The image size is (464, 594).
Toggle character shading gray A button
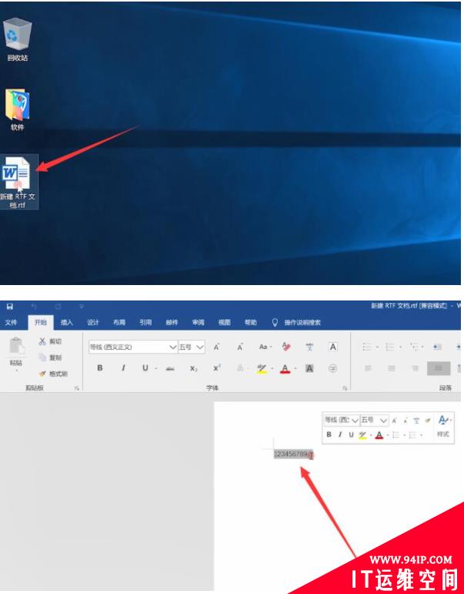[x=309, y=368]
